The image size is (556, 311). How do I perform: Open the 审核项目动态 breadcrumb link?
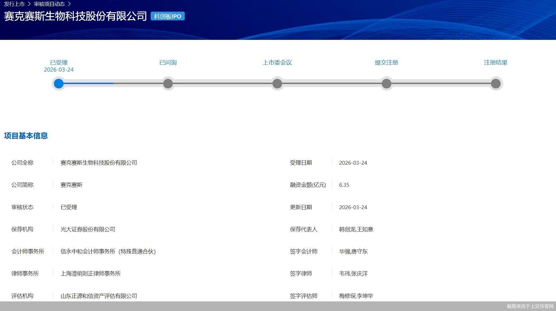point(49,4)
